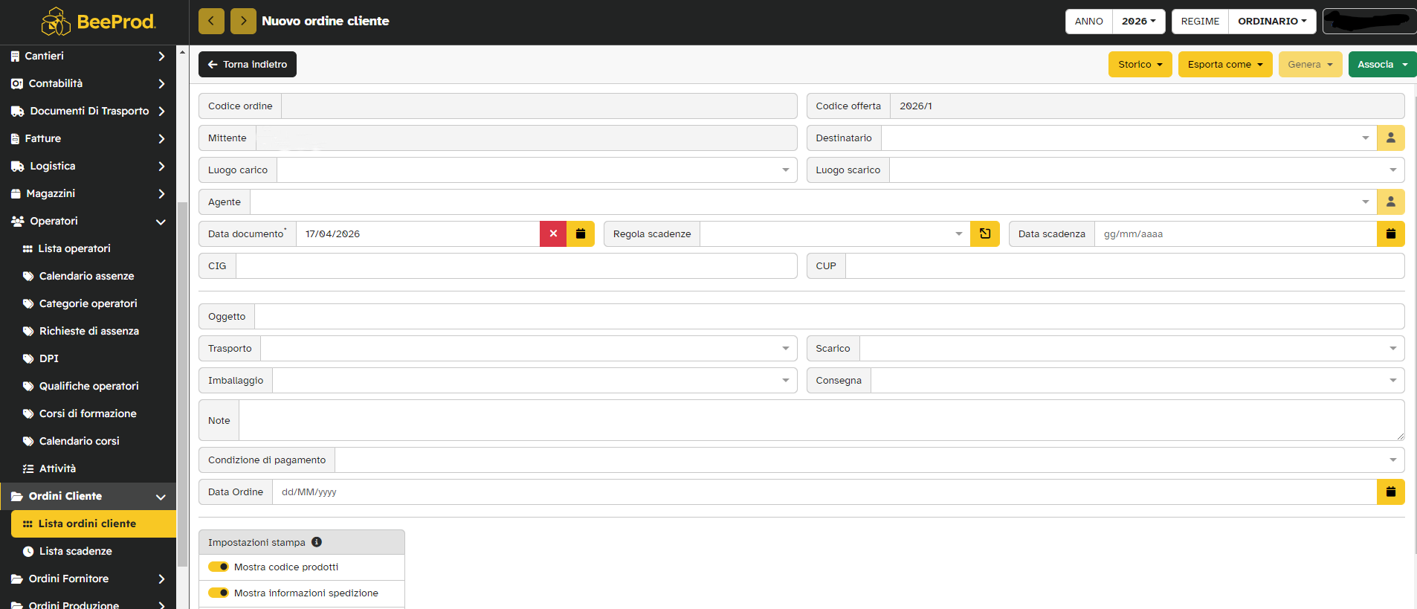Toggle Mostra informazioni spedizione switch
Screen dimensions: 1417x609
pos(219,593)
